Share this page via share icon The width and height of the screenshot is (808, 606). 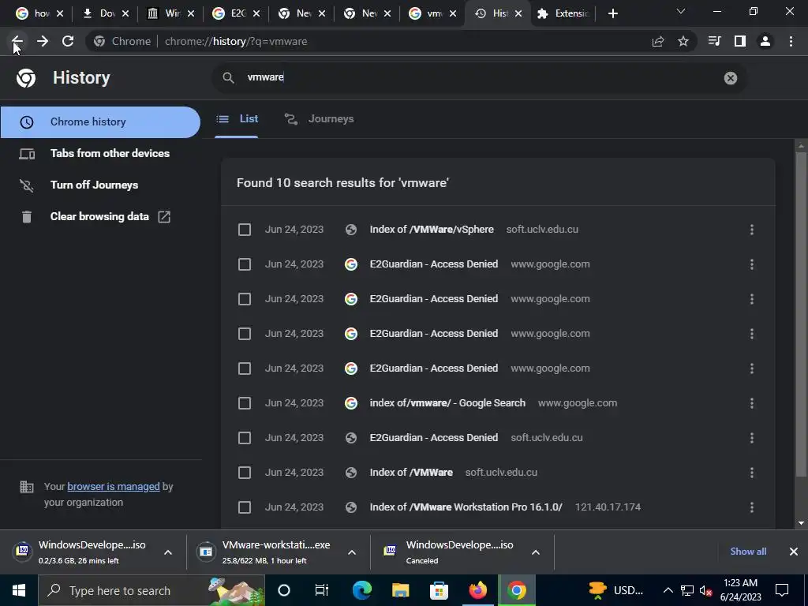coord(657,41)
